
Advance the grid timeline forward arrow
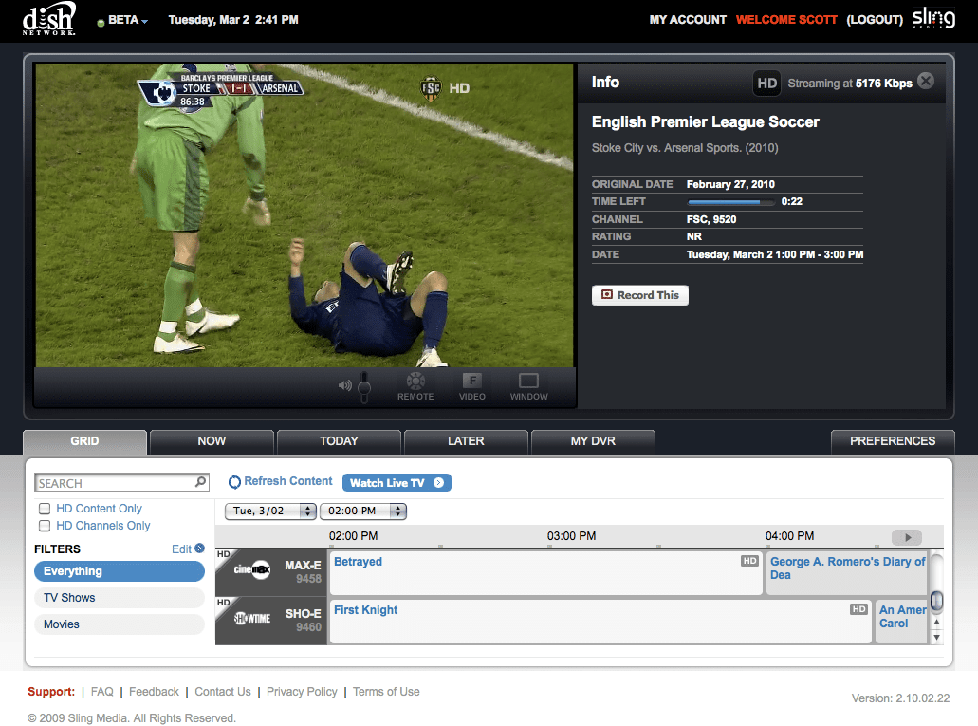click(907, 537)
